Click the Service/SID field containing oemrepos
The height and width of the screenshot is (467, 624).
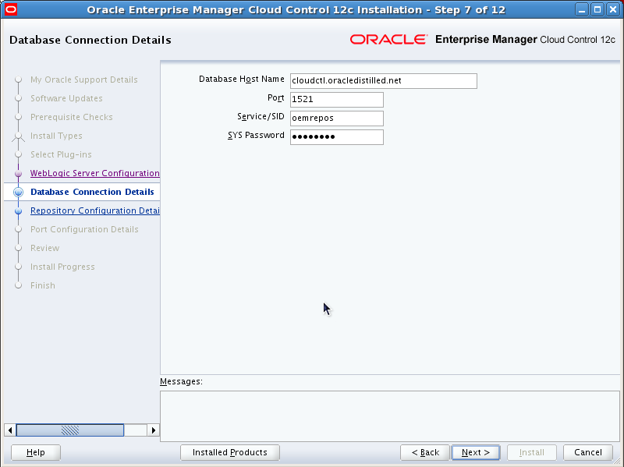pyautogui.click(x=337, y=119)
